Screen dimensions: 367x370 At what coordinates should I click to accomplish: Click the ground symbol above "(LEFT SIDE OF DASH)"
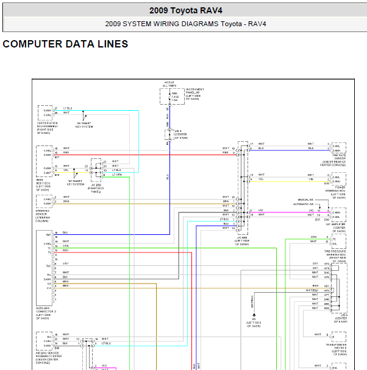tap(254, 315)
